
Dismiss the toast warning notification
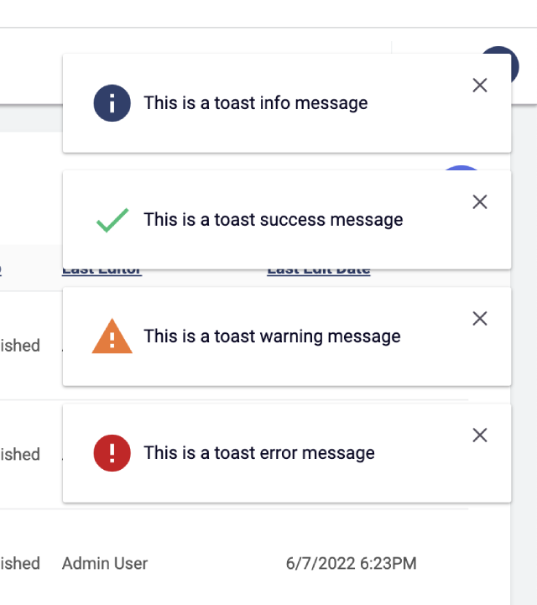[x=480, y=318]
